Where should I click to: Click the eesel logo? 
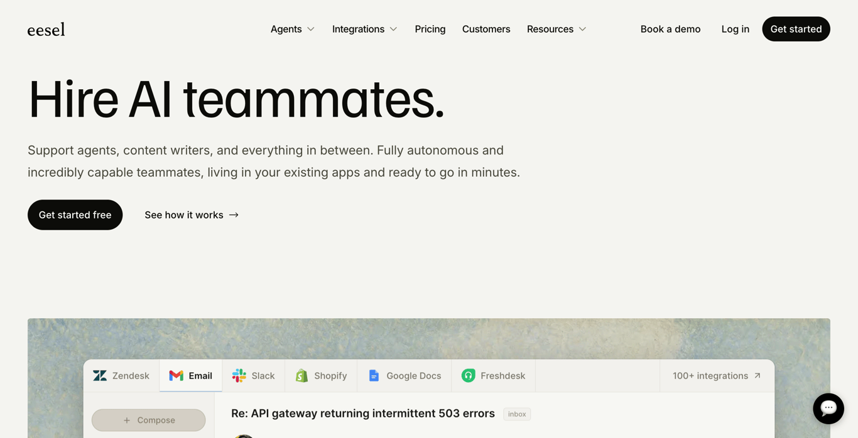tap(46, 29)
